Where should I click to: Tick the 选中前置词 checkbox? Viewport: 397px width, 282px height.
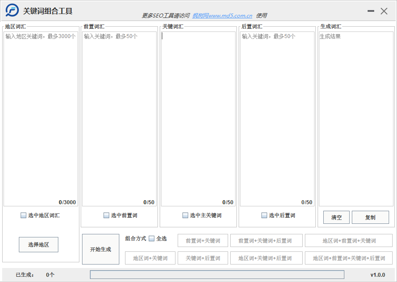click(x=107, y=215)
